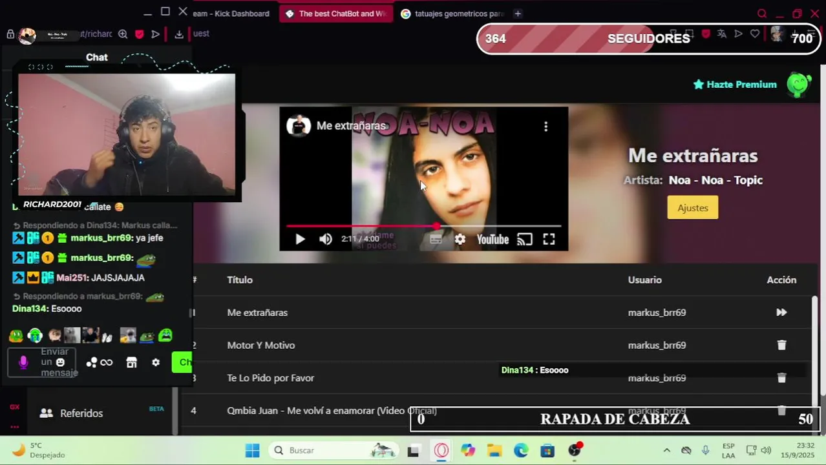826x465 pixels.
Task: Click the three-bubbles icon below chat
Action: click(x=92, y=363)
